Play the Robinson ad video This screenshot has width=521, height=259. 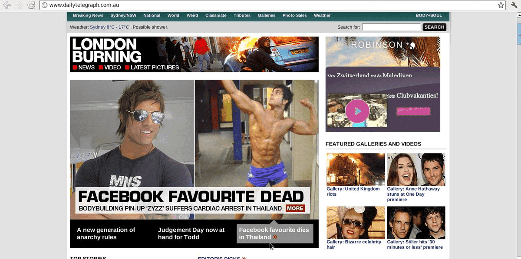coord(357,111)
